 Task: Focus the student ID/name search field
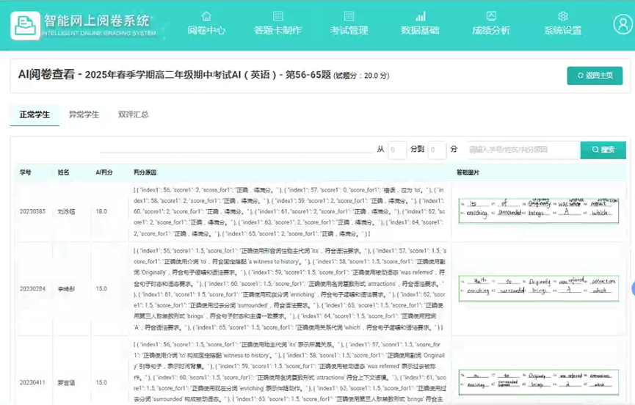523,150
